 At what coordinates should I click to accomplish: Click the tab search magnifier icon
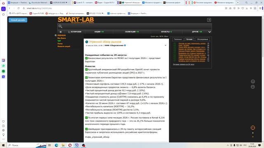(246, 3)
